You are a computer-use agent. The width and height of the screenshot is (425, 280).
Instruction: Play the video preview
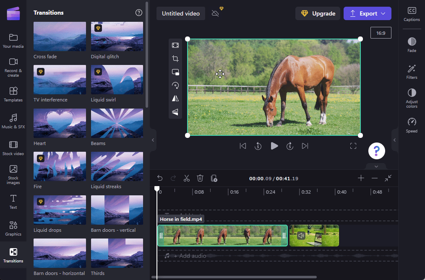tap(274, 146)
